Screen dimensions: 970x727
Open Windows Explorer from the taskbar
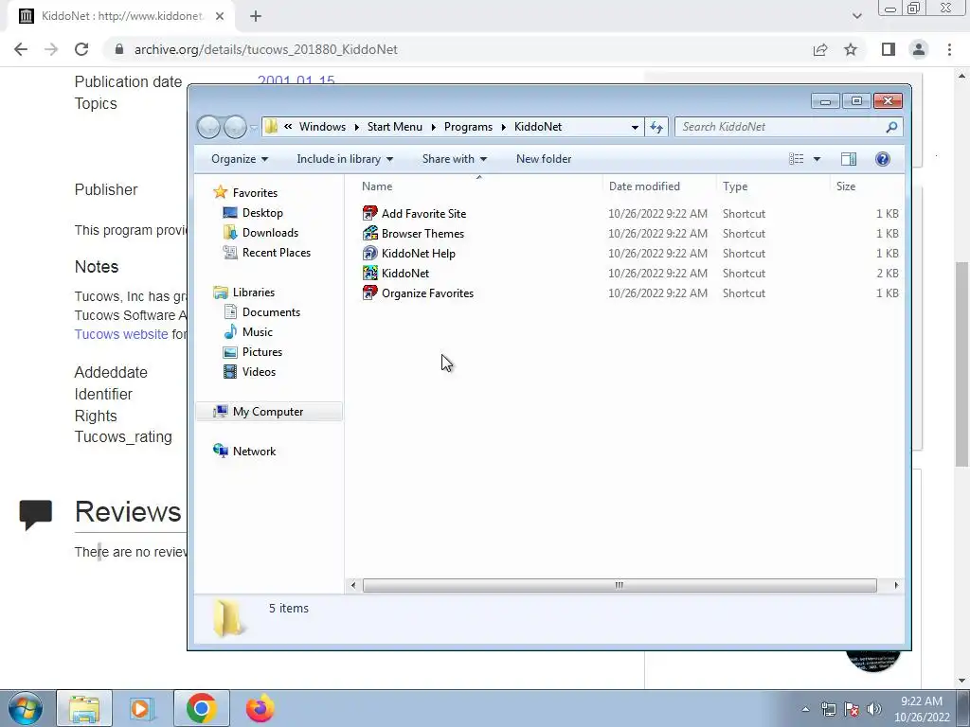click(84, 708)
